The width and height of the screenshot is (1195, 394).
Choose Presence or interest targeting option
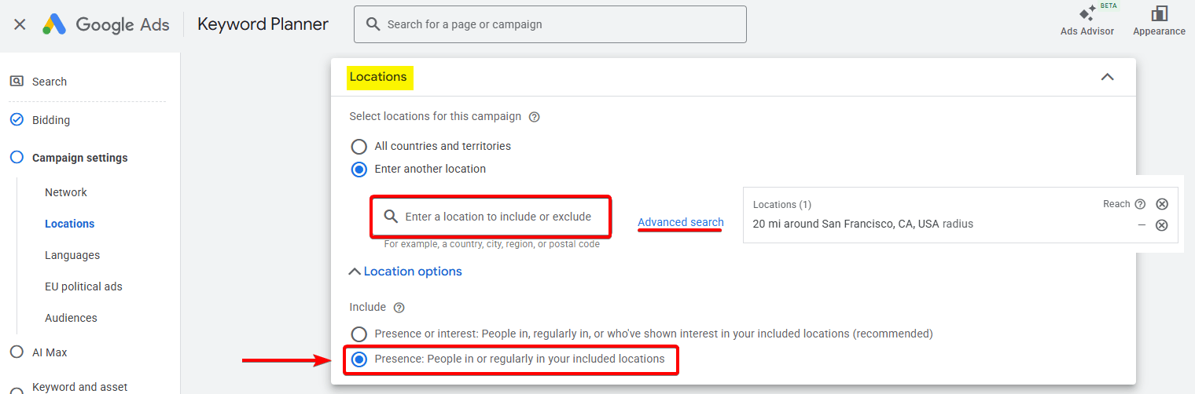(x=359, y=334)
